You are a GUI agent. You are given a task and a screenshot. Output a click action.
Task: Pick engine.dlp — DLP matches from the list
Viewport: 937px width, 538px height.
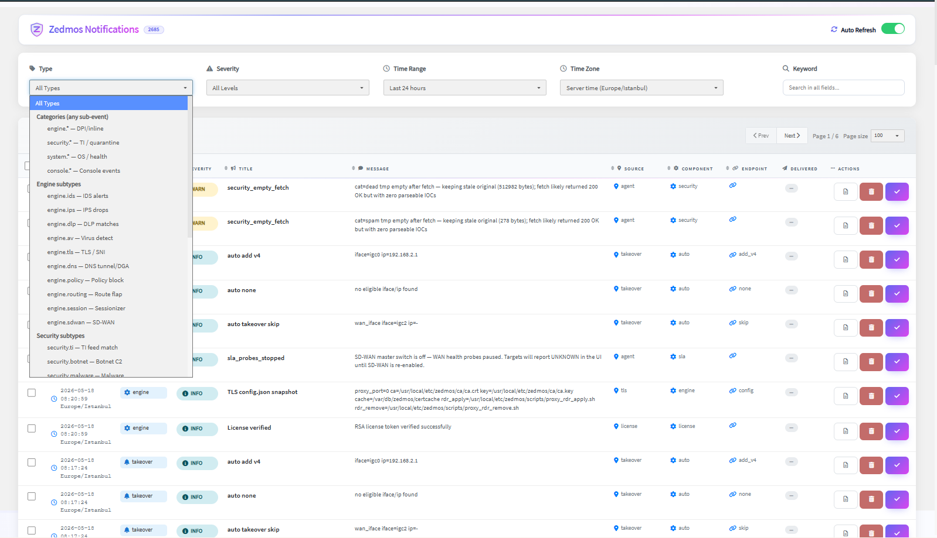108,224
